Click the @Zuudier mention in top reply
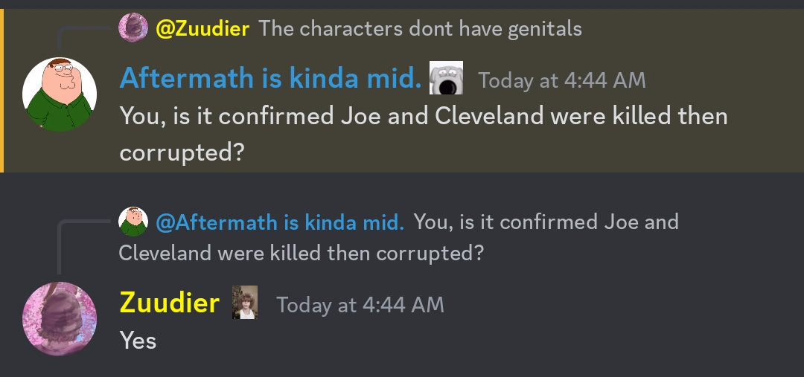 (x=202, y=29)
